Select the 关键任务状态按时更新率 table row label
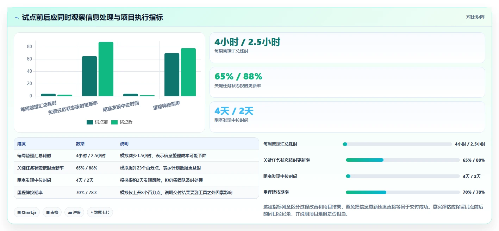Image resolution: width=499 pixels, height=231 pixels. click(x=40, y=168)
